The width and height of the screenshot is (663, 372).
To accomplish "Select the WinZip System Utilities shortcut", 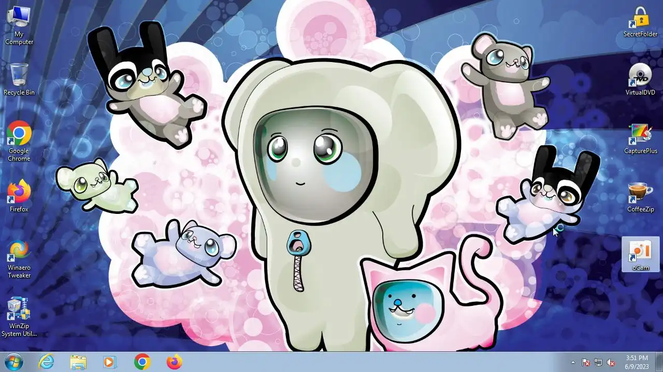I will 19,317.
